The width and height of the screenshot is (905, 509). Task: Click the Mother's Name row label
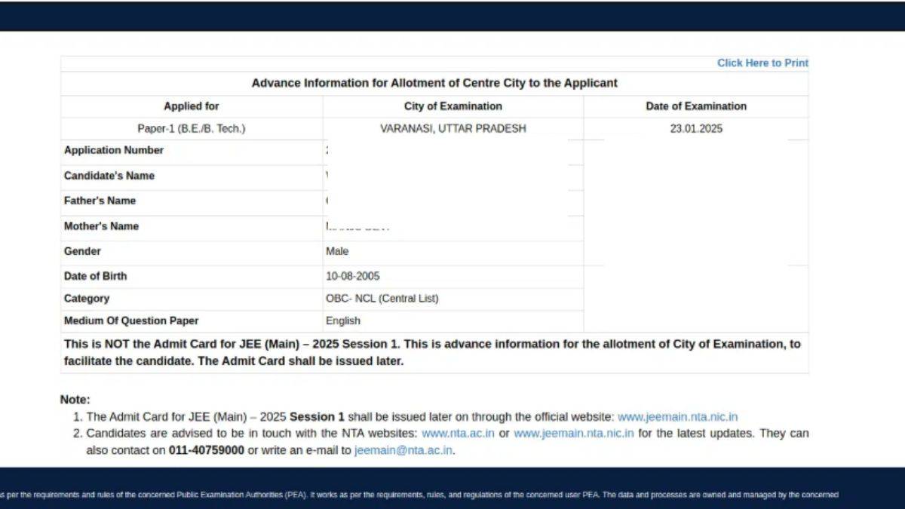[x=100, y=226]
